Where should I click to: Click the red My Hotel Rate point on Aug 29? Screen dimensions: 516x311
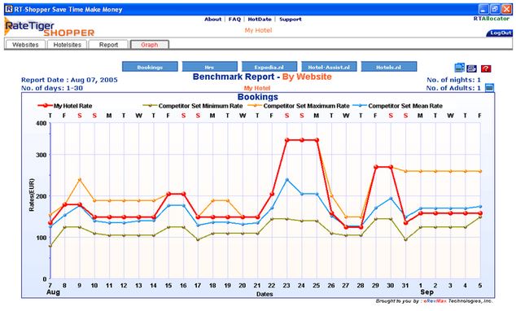[376, 167]
